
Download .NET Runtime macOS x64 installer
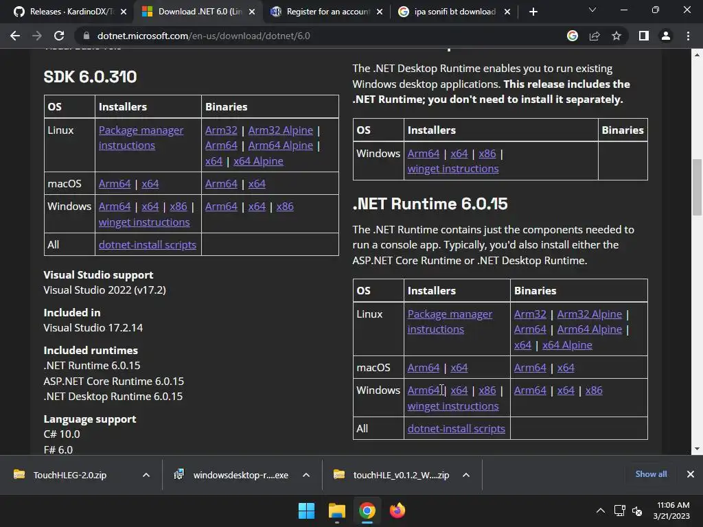pos(459,368)
